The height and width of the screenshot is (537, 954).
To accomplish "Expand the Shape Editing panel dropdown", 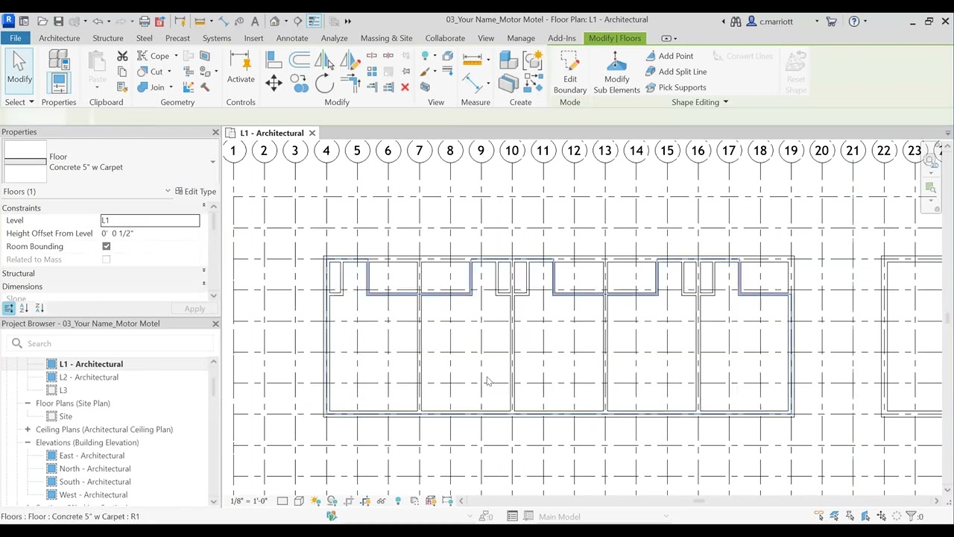I will (700, 102).
